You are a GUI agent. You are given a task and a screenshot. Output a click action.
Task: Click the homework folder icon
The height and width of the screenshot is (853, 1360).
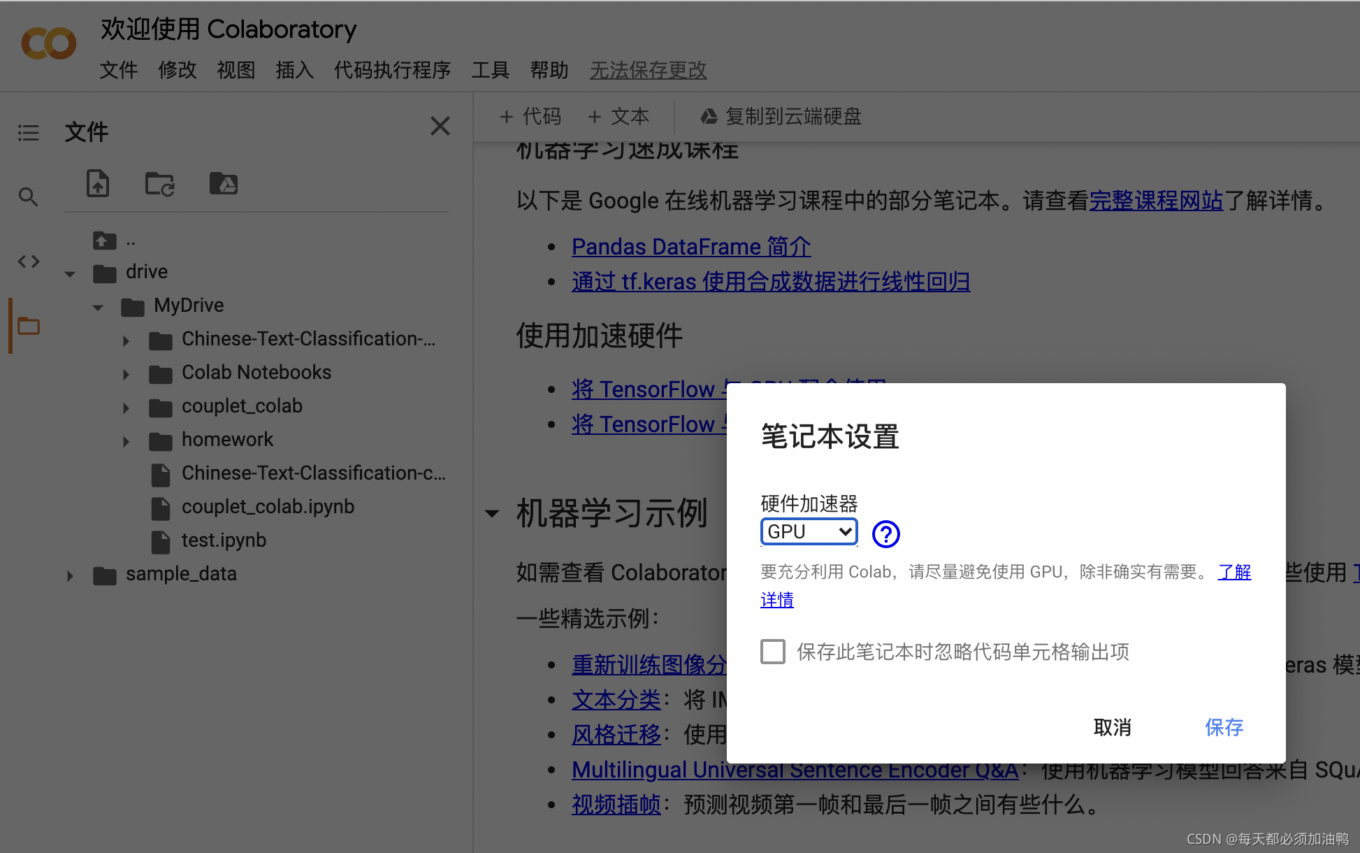[161, 441]
